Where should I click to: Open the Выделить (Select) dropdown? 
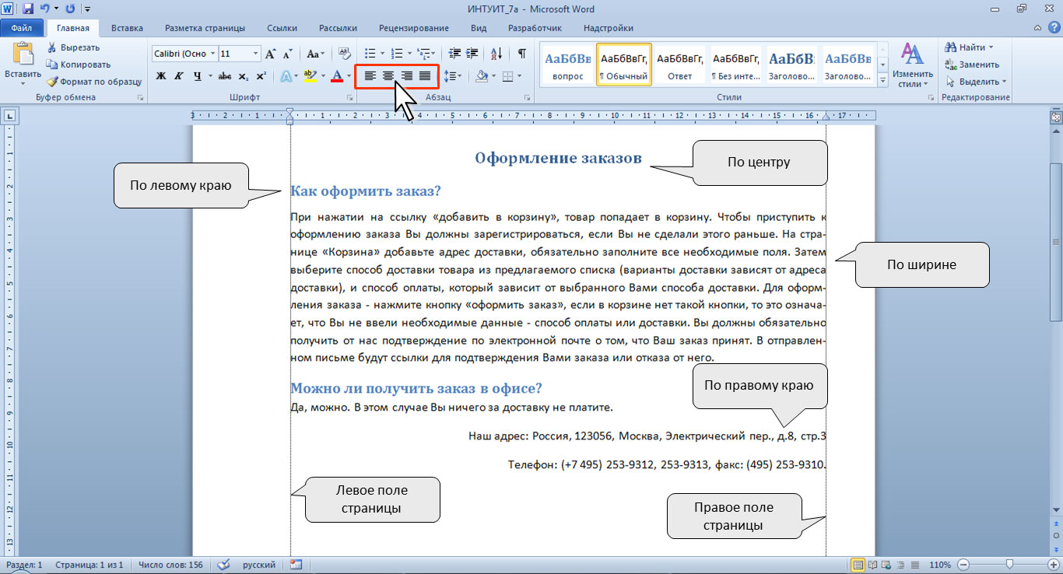click(976, 82)
